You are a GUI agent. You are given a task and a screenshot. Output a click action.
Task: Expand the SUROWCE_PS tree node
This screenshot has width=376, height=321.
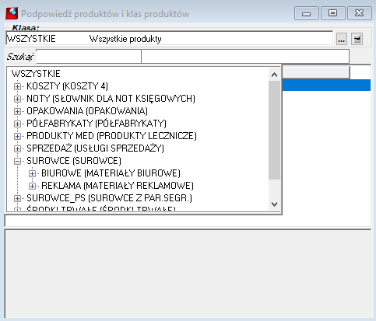(x=17, y=198)
